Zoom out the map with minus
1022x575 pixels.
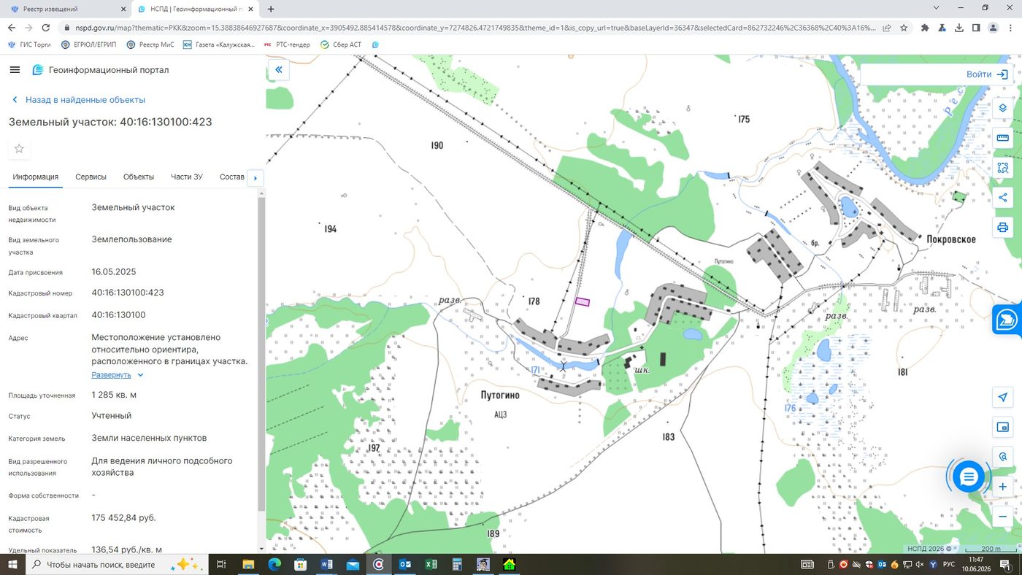1002,517
